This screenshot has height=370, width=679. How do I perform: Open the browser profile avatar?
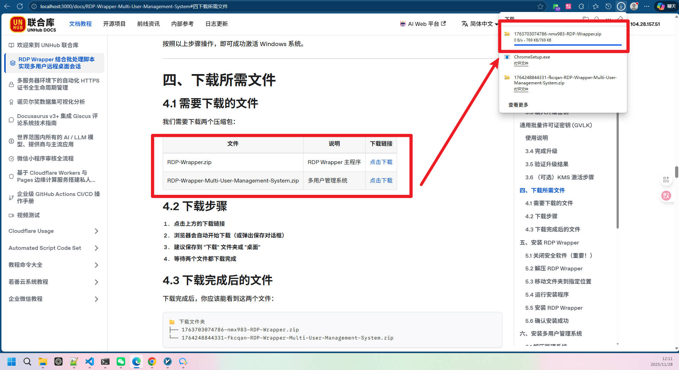click(x=634, y=6)
